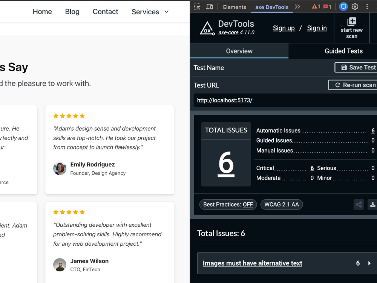Click the errors count red icon

point(326,7)
